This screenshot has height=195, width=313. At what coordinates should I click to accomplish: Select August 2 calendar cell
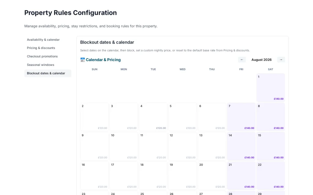[x=94, y=117]
